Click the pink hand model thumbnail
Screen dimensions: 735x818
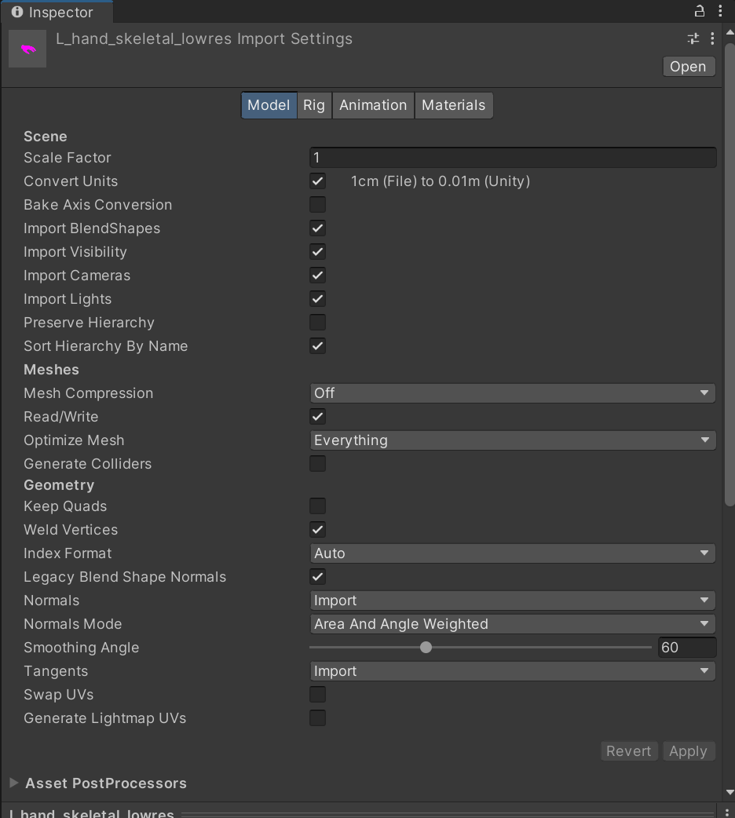[x=27, y=49]
